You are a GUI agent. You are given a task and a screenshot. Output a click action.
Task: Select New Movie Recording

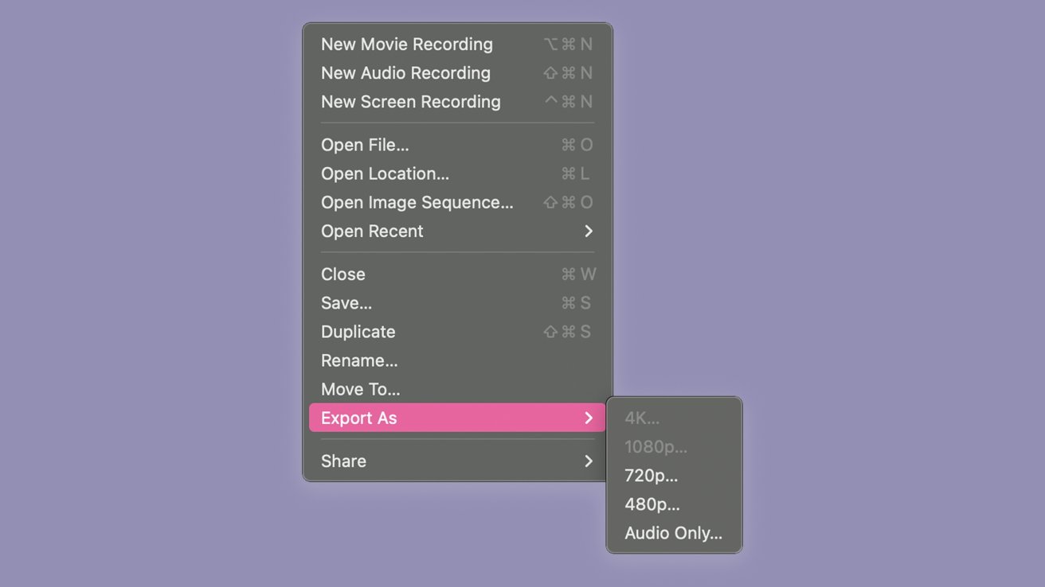pos(406,45)
